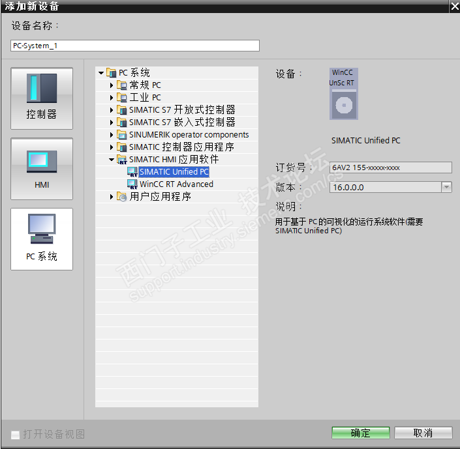Enable the 打开设备视图 checkbox
The width and height of the screenshot is (460, 449).
15,435
